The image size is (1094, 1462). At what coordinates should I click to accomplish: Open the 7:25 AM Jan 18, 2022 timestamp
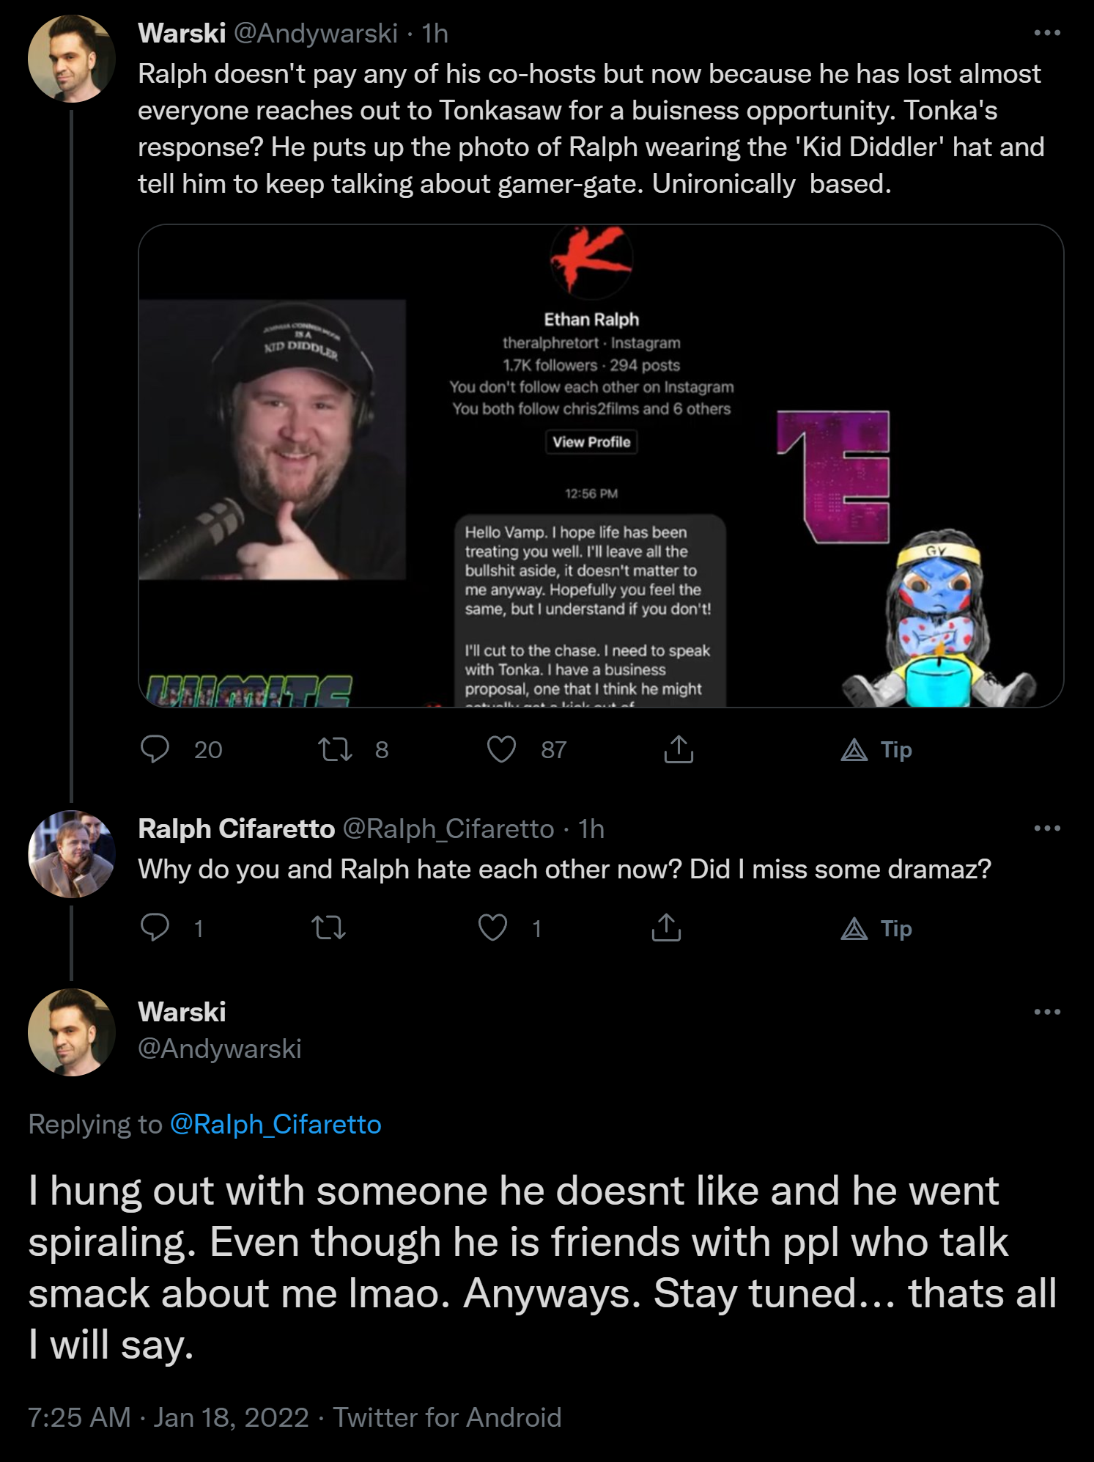click(x=169, y=1417)
